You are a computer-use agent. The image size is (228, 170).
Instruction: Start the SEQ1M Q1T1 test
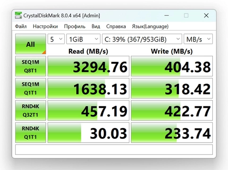31,88
